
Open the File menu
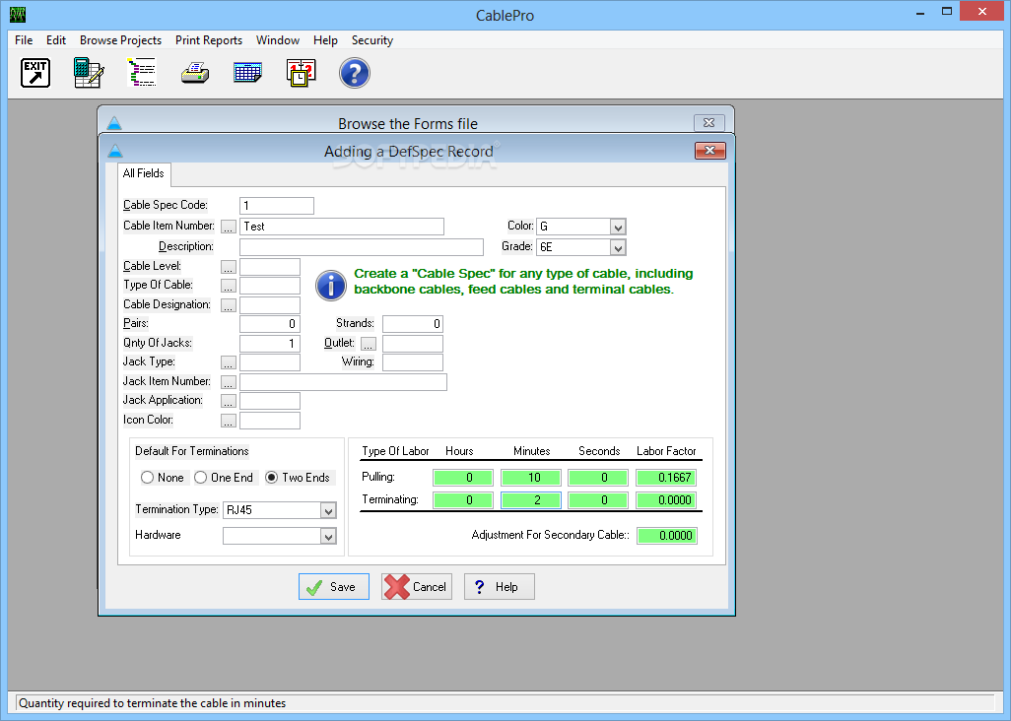pyautogui.click(x=24, y=40)
